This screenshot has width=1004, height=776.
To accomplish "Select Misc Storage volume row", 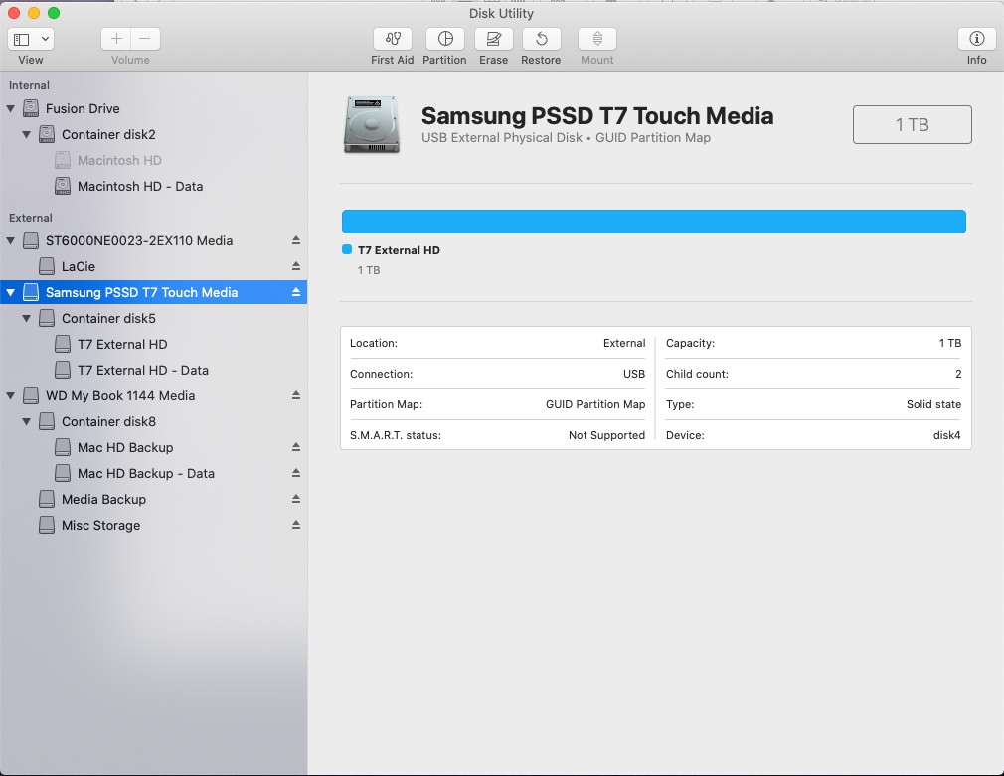I will click(154, 525).
